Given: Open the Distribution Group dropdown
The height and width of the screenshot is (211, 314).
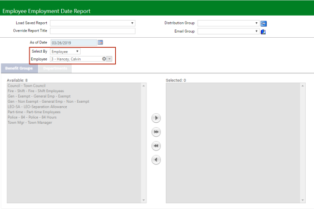Looking at the screenshot, I should (228, 23).
